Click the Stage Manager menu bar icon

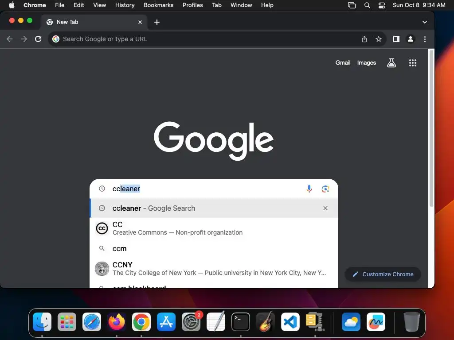[x=352, y=5]
